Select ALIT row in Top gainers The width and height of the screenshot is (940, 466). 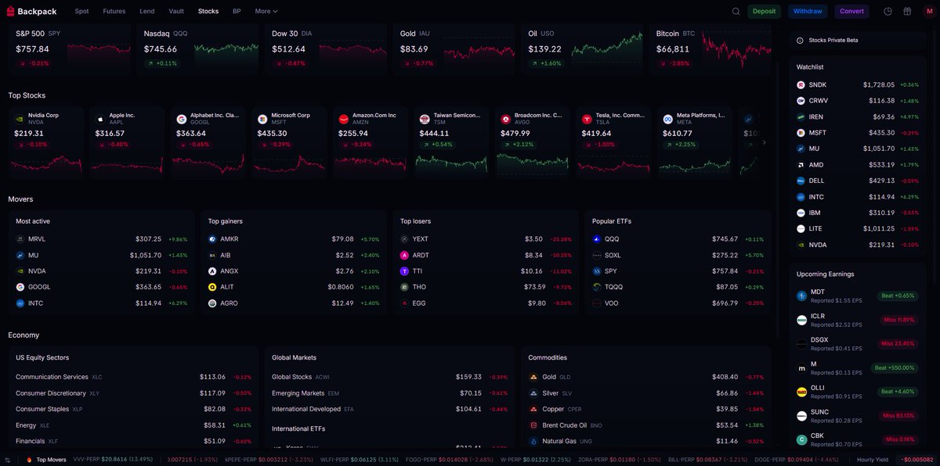pyautogui.click(x=294, y=287)
